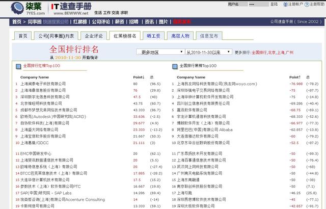Viewport: 326px width, 209px height.
Task: Open 上海东南融通 company link
Action: point(188,180)
